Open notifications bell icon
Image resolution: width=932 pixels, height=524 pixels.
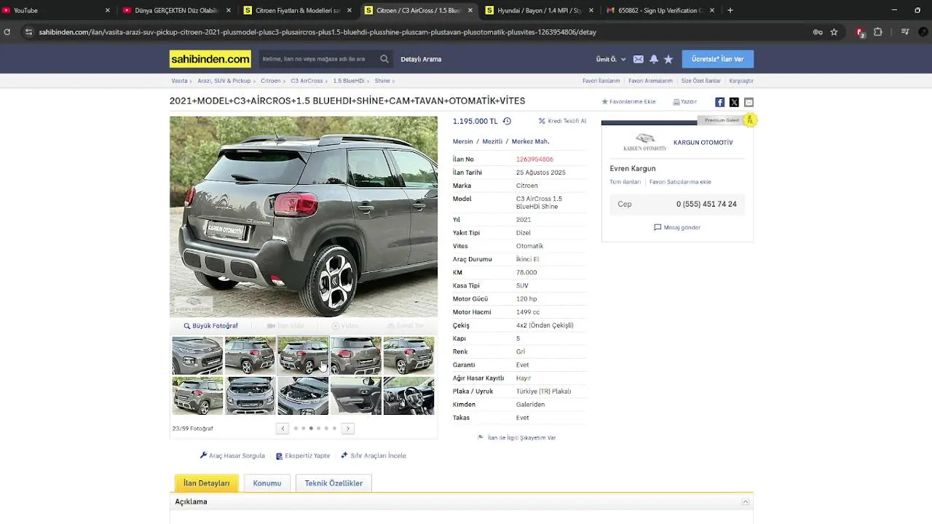[654, 59]
